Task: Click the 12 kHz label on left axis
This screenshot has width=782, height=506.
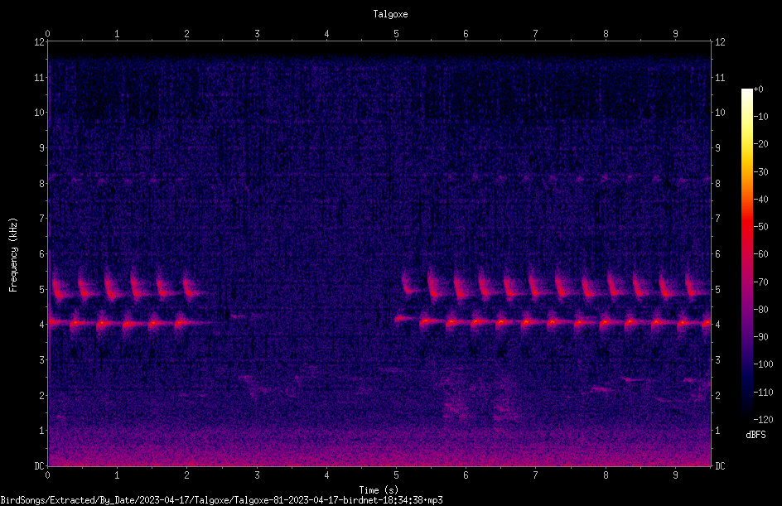Action: pyautogui.click(x=40, y=42)
